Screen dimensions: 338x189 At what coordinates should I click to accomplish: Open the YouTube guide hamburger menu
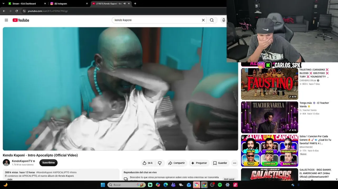pos(6,20)
